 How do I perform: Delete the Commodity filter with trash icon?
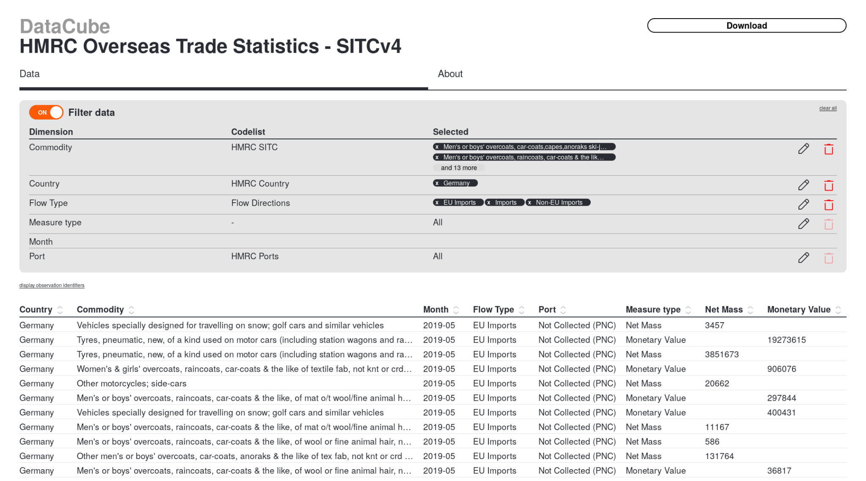point(828,149)
